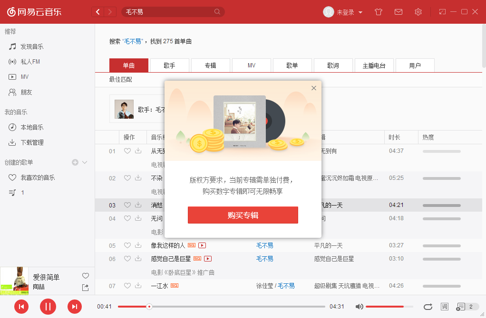Open settings gear icon
486x318 pixels.
418,12
